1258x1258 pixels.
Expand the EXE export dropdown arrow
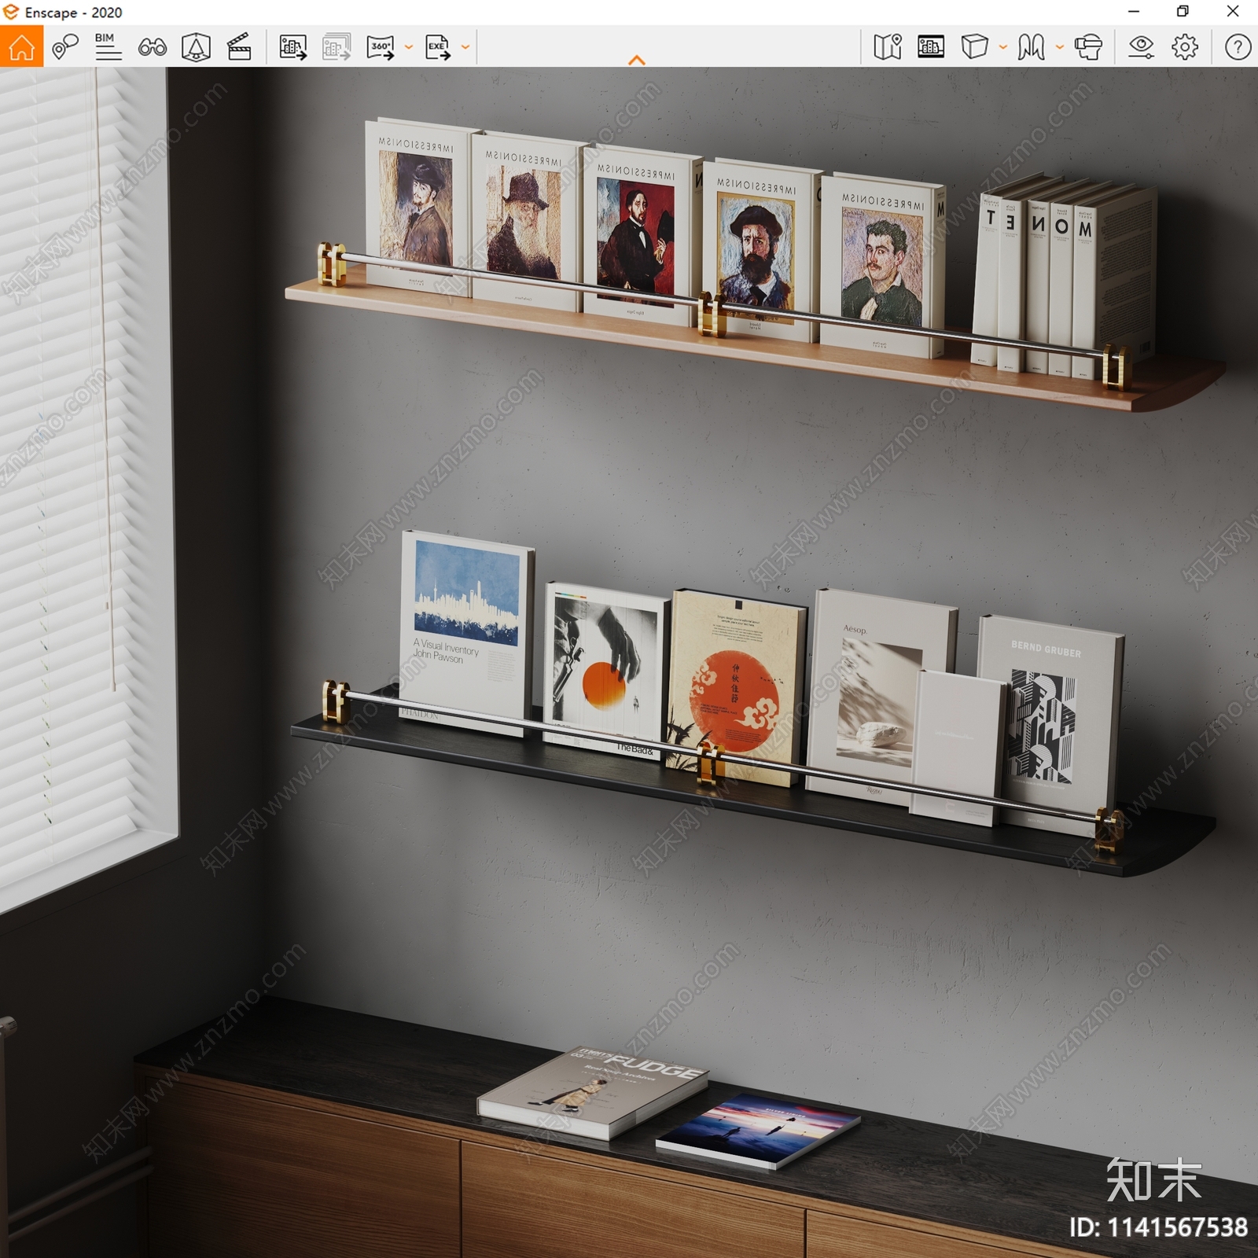[x=465, y=47]
